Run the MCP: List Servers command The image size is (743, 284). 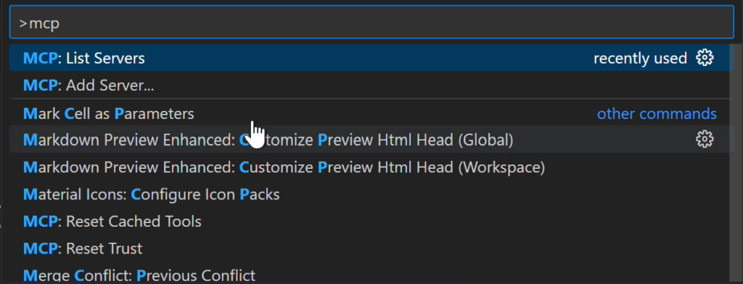(371, 58)
